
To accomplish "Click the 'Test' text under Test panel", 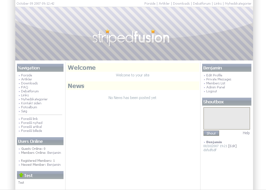I will pyautogui.click(x=21, y=183).
